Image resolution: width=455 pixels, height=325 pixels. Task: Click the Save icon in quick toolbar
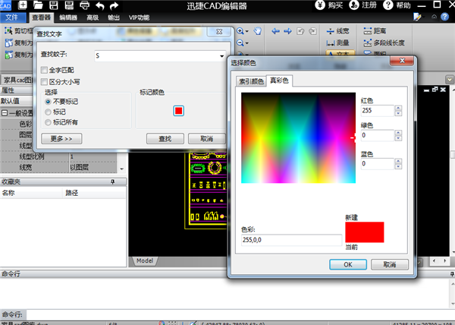pyautogui.click(x=54, y=5)
